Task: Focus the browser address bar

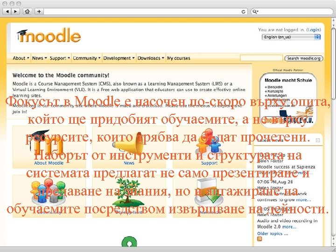Action: pyautogui.click(x=141, y=12)
